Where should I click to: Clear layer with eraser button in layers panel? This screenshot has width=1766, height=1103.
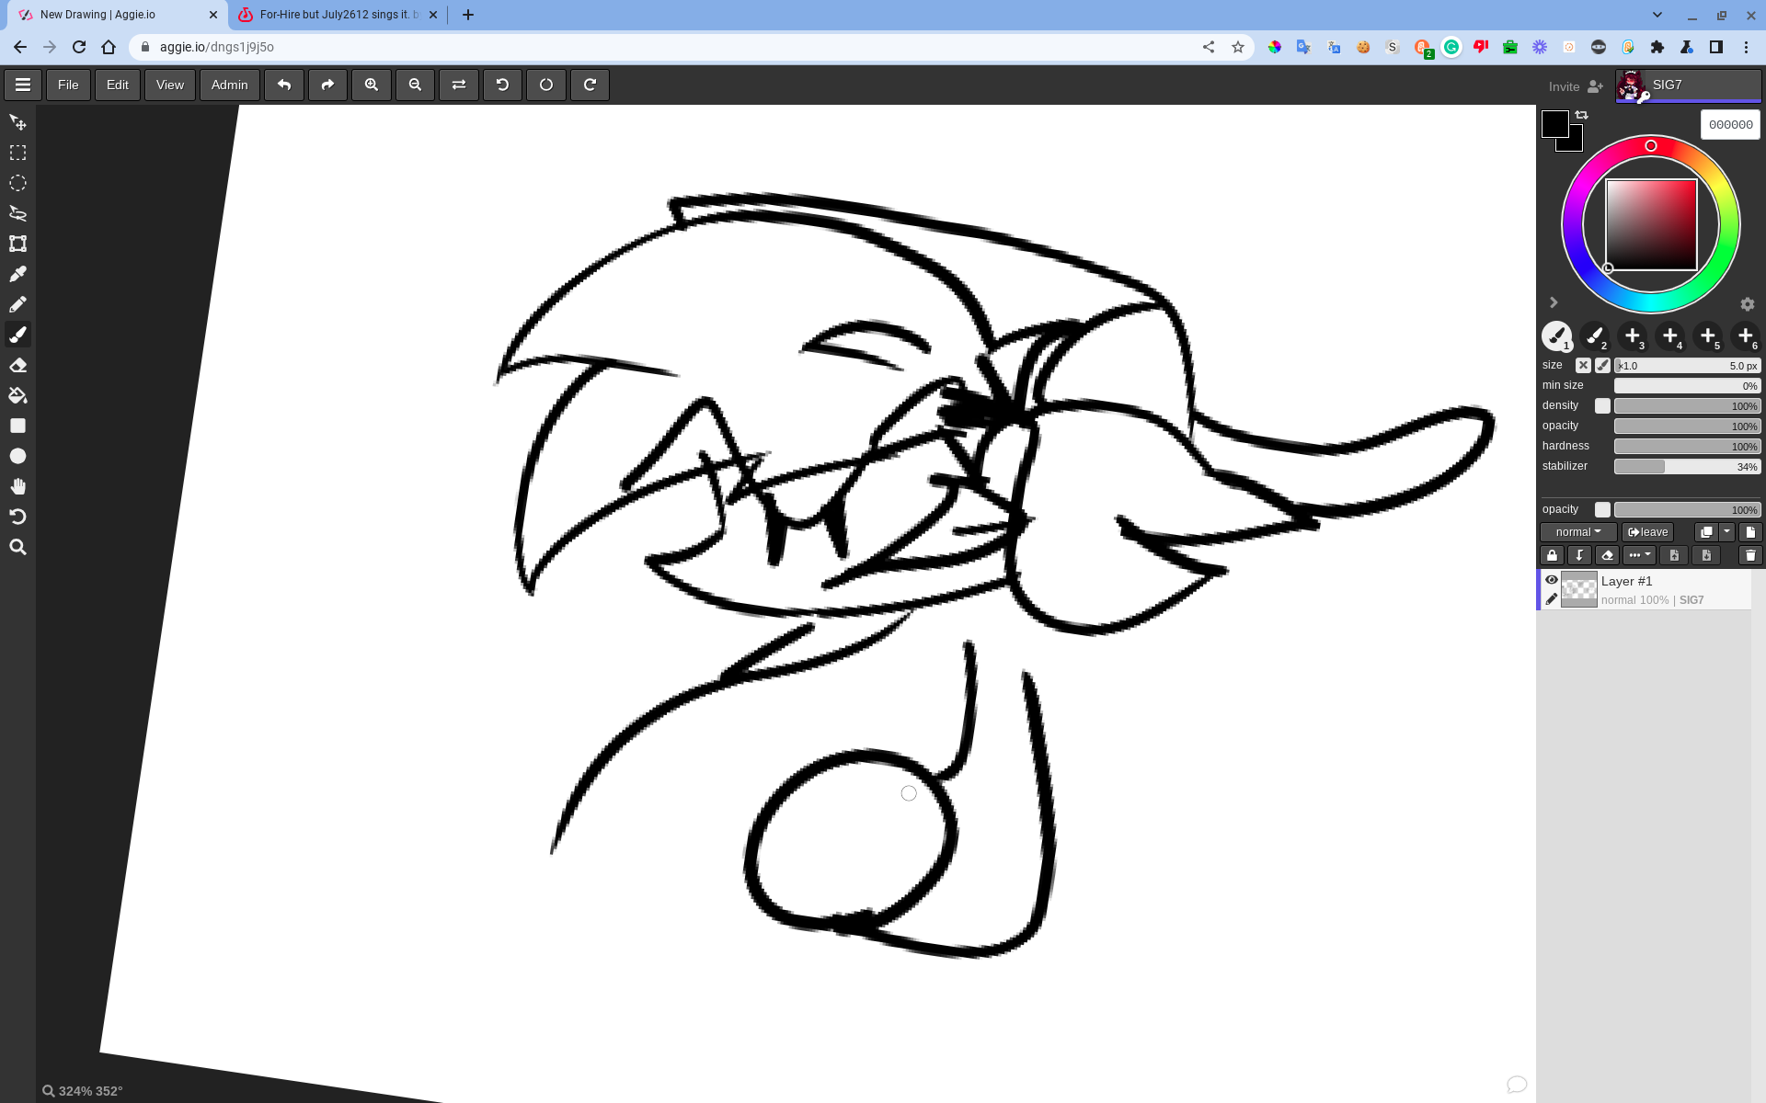pos(1607,555)
